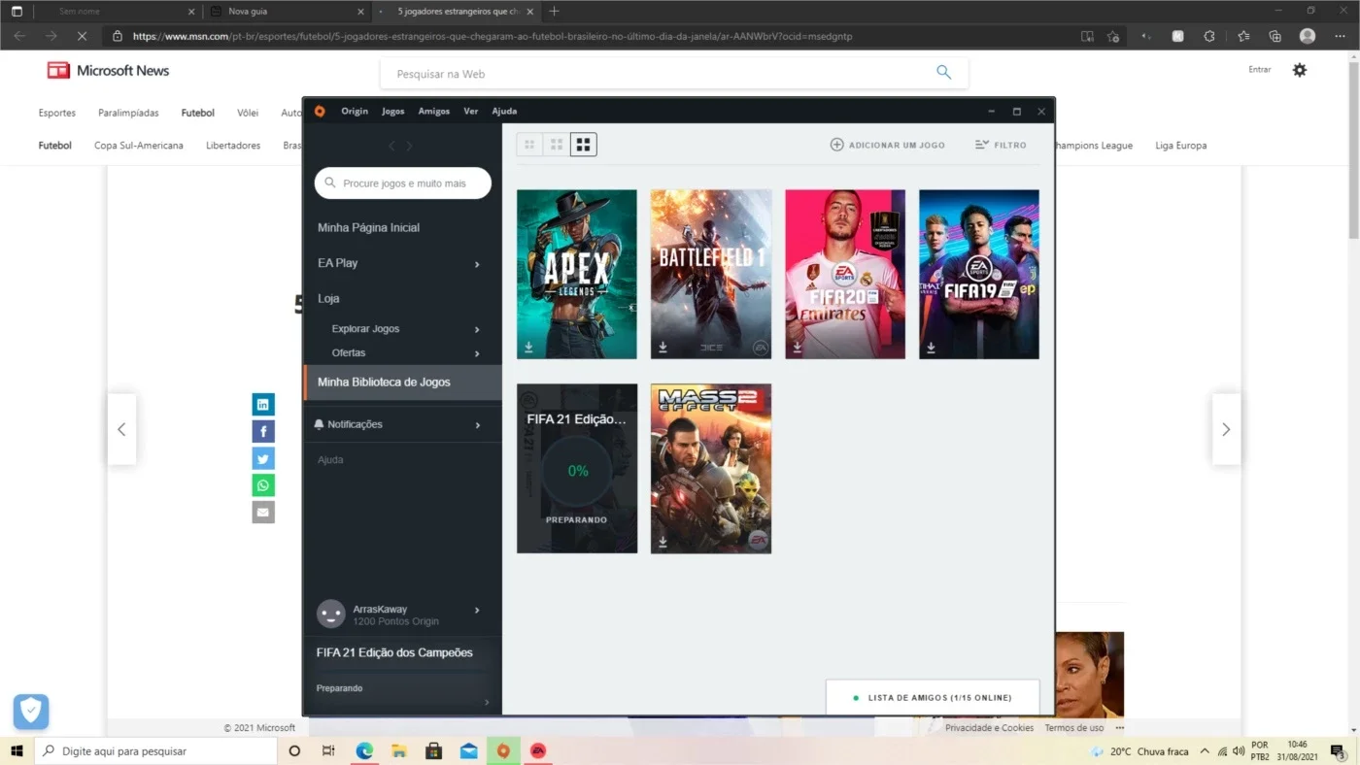Image resolution: width=1360 pixels, height=765 pixels.
Task: Click the Notificações bell icon
Action: click(x=320, y=424)
